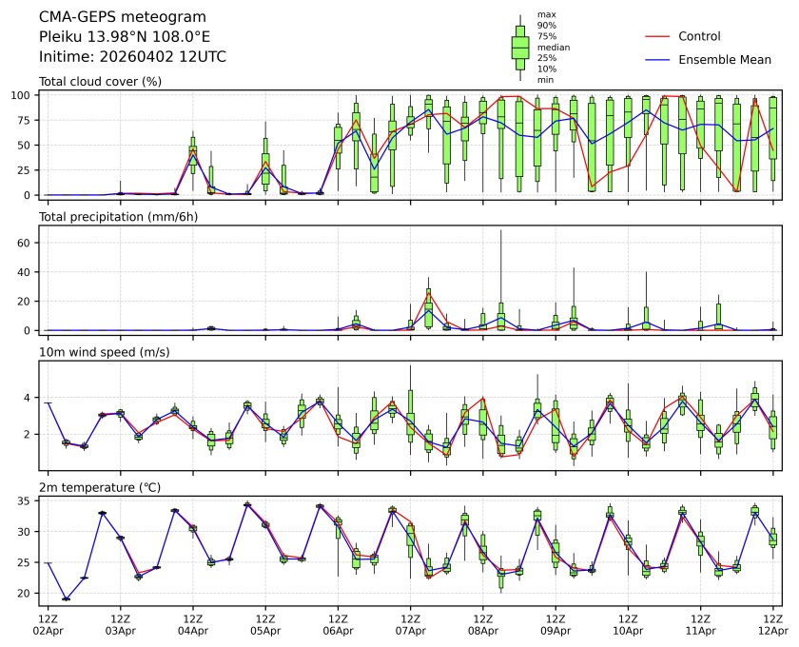Viewport: 799px width, 647px height.
Task: Select the "Control" legend label
Action: [699, 36]
